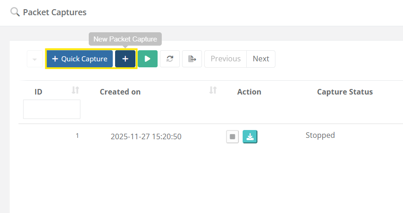The height and width of the screenshot is (213, 403).
Task: Open the capture with ID 1
Action: coord(77,136)
